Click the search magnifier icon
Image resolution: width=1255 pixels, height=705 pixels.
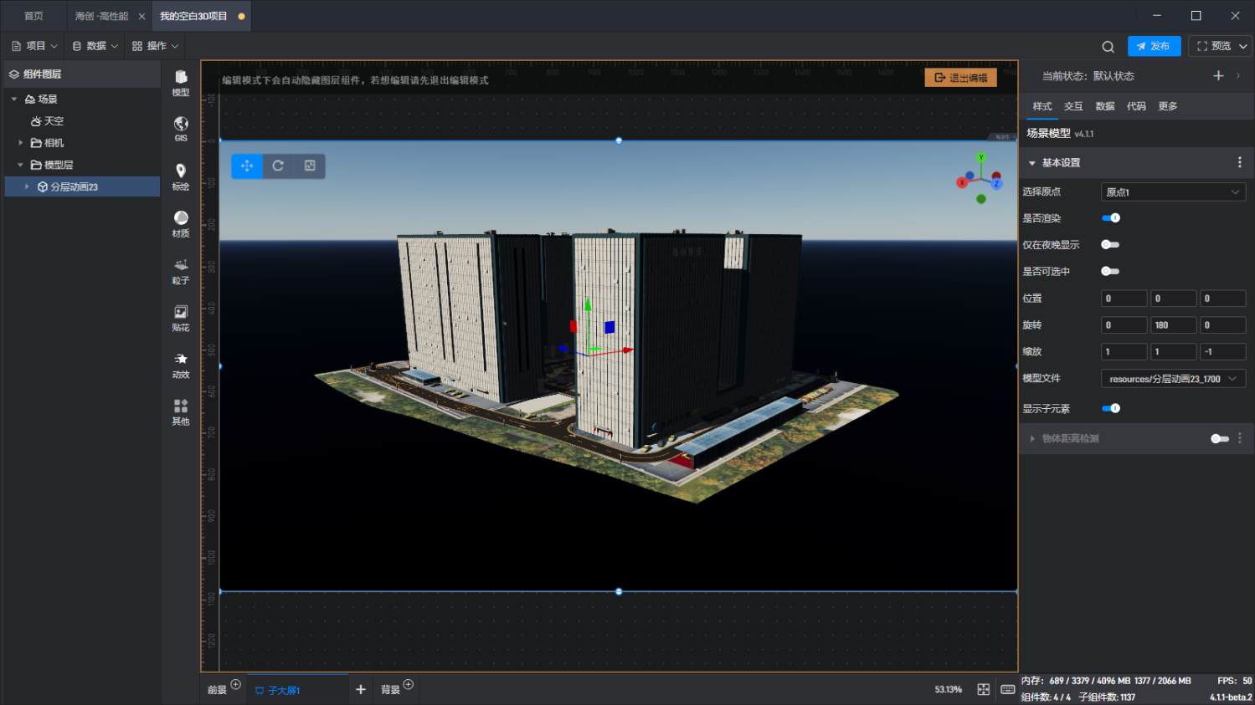[1108, 47]
